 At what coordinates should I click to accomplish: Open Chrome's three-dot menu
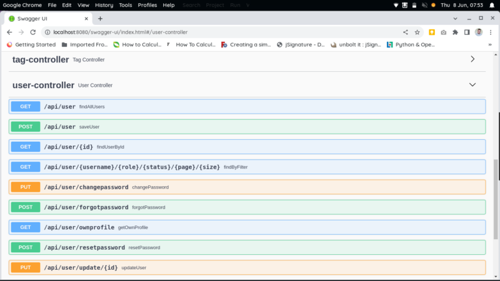490,32
